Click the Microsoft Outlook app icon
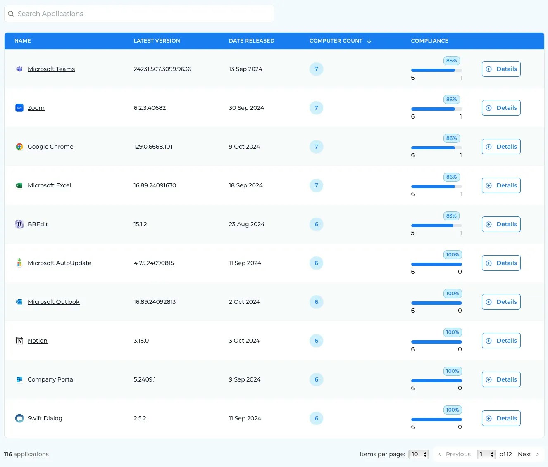The height and width of the screenshot is (467, 548). tap(19, 302)
